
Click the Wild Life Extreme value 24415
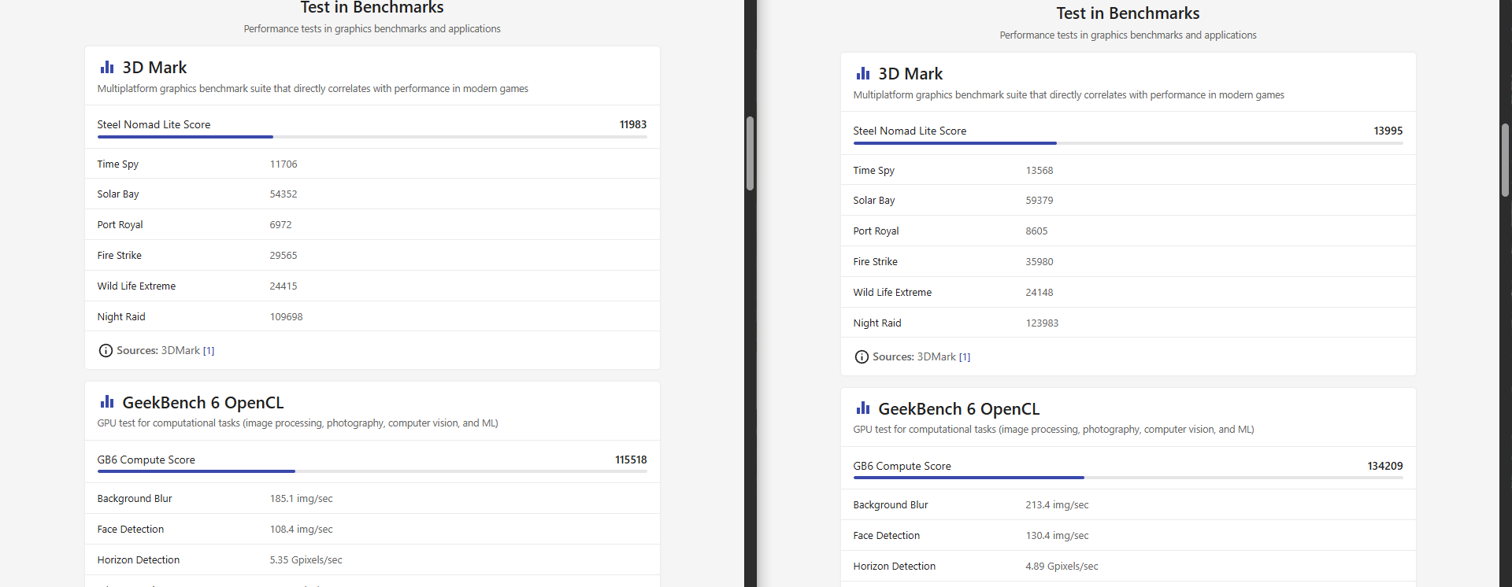point(283,286)
